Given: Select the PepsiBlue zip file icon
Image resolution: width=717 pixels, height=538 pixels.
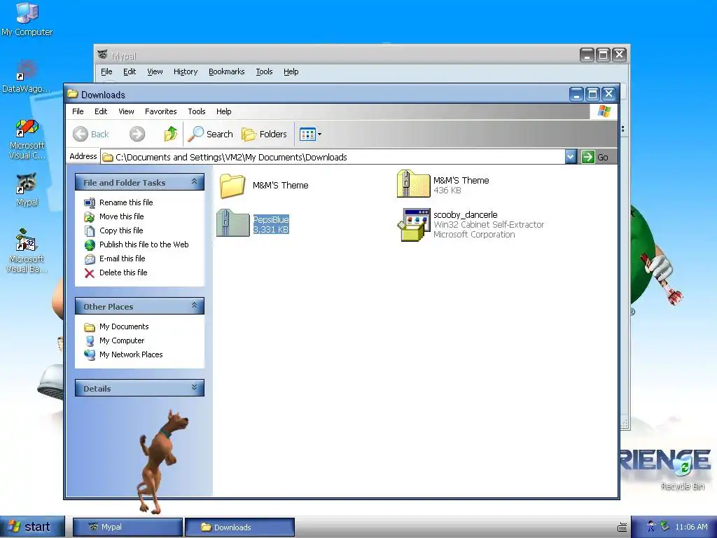Looking at the screenshot, I should pos(233,223).
